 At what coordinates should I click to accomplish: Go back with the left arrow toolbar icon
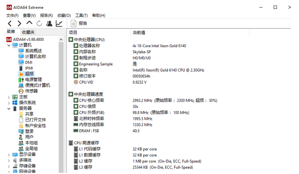pos(10,24)
